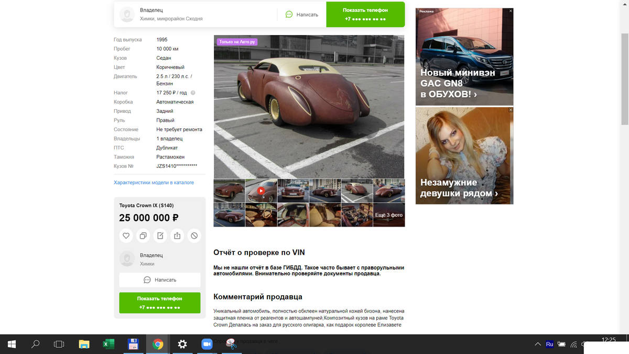Open the GAC GN8 minivan ad
629x354 pixels.
464,57
